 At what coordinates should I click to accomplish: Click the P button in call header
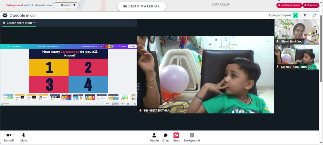tap(305, 15)
